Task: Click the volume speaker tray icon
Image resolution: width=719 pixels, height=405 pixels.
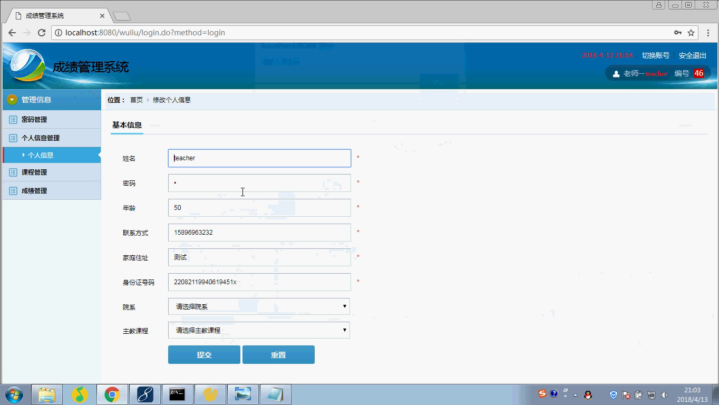Action: tap(664, 394)
